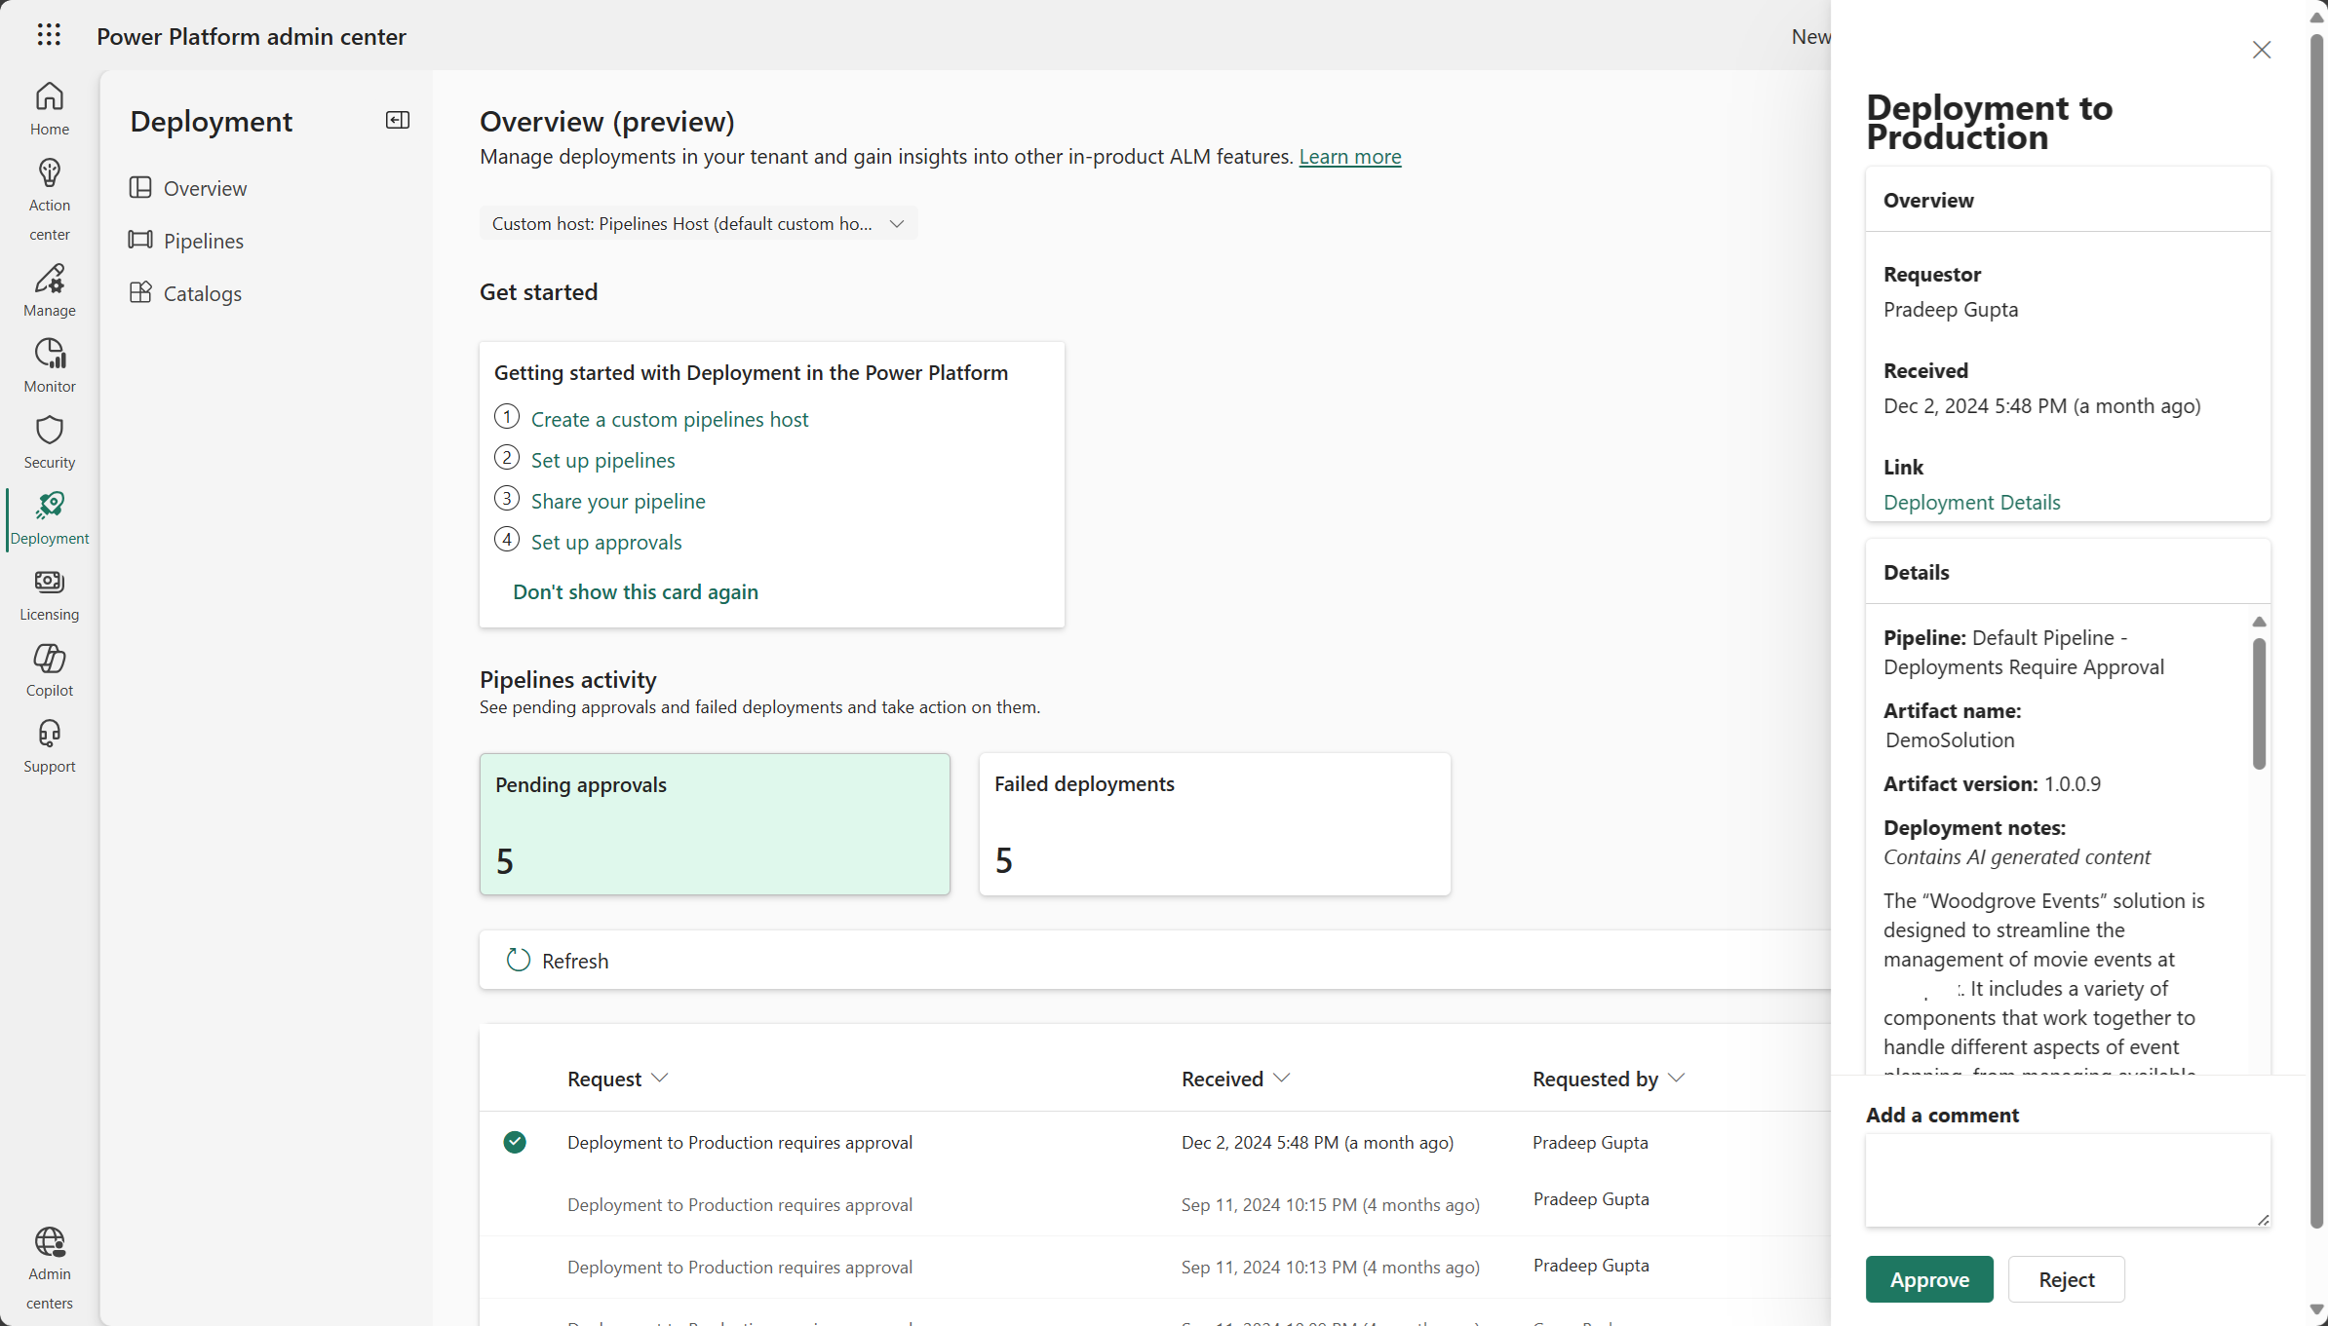Screen dimensions: 2328x1326
Task: Open the Request column sort chevron
Action: click(x=660, y=1078)
